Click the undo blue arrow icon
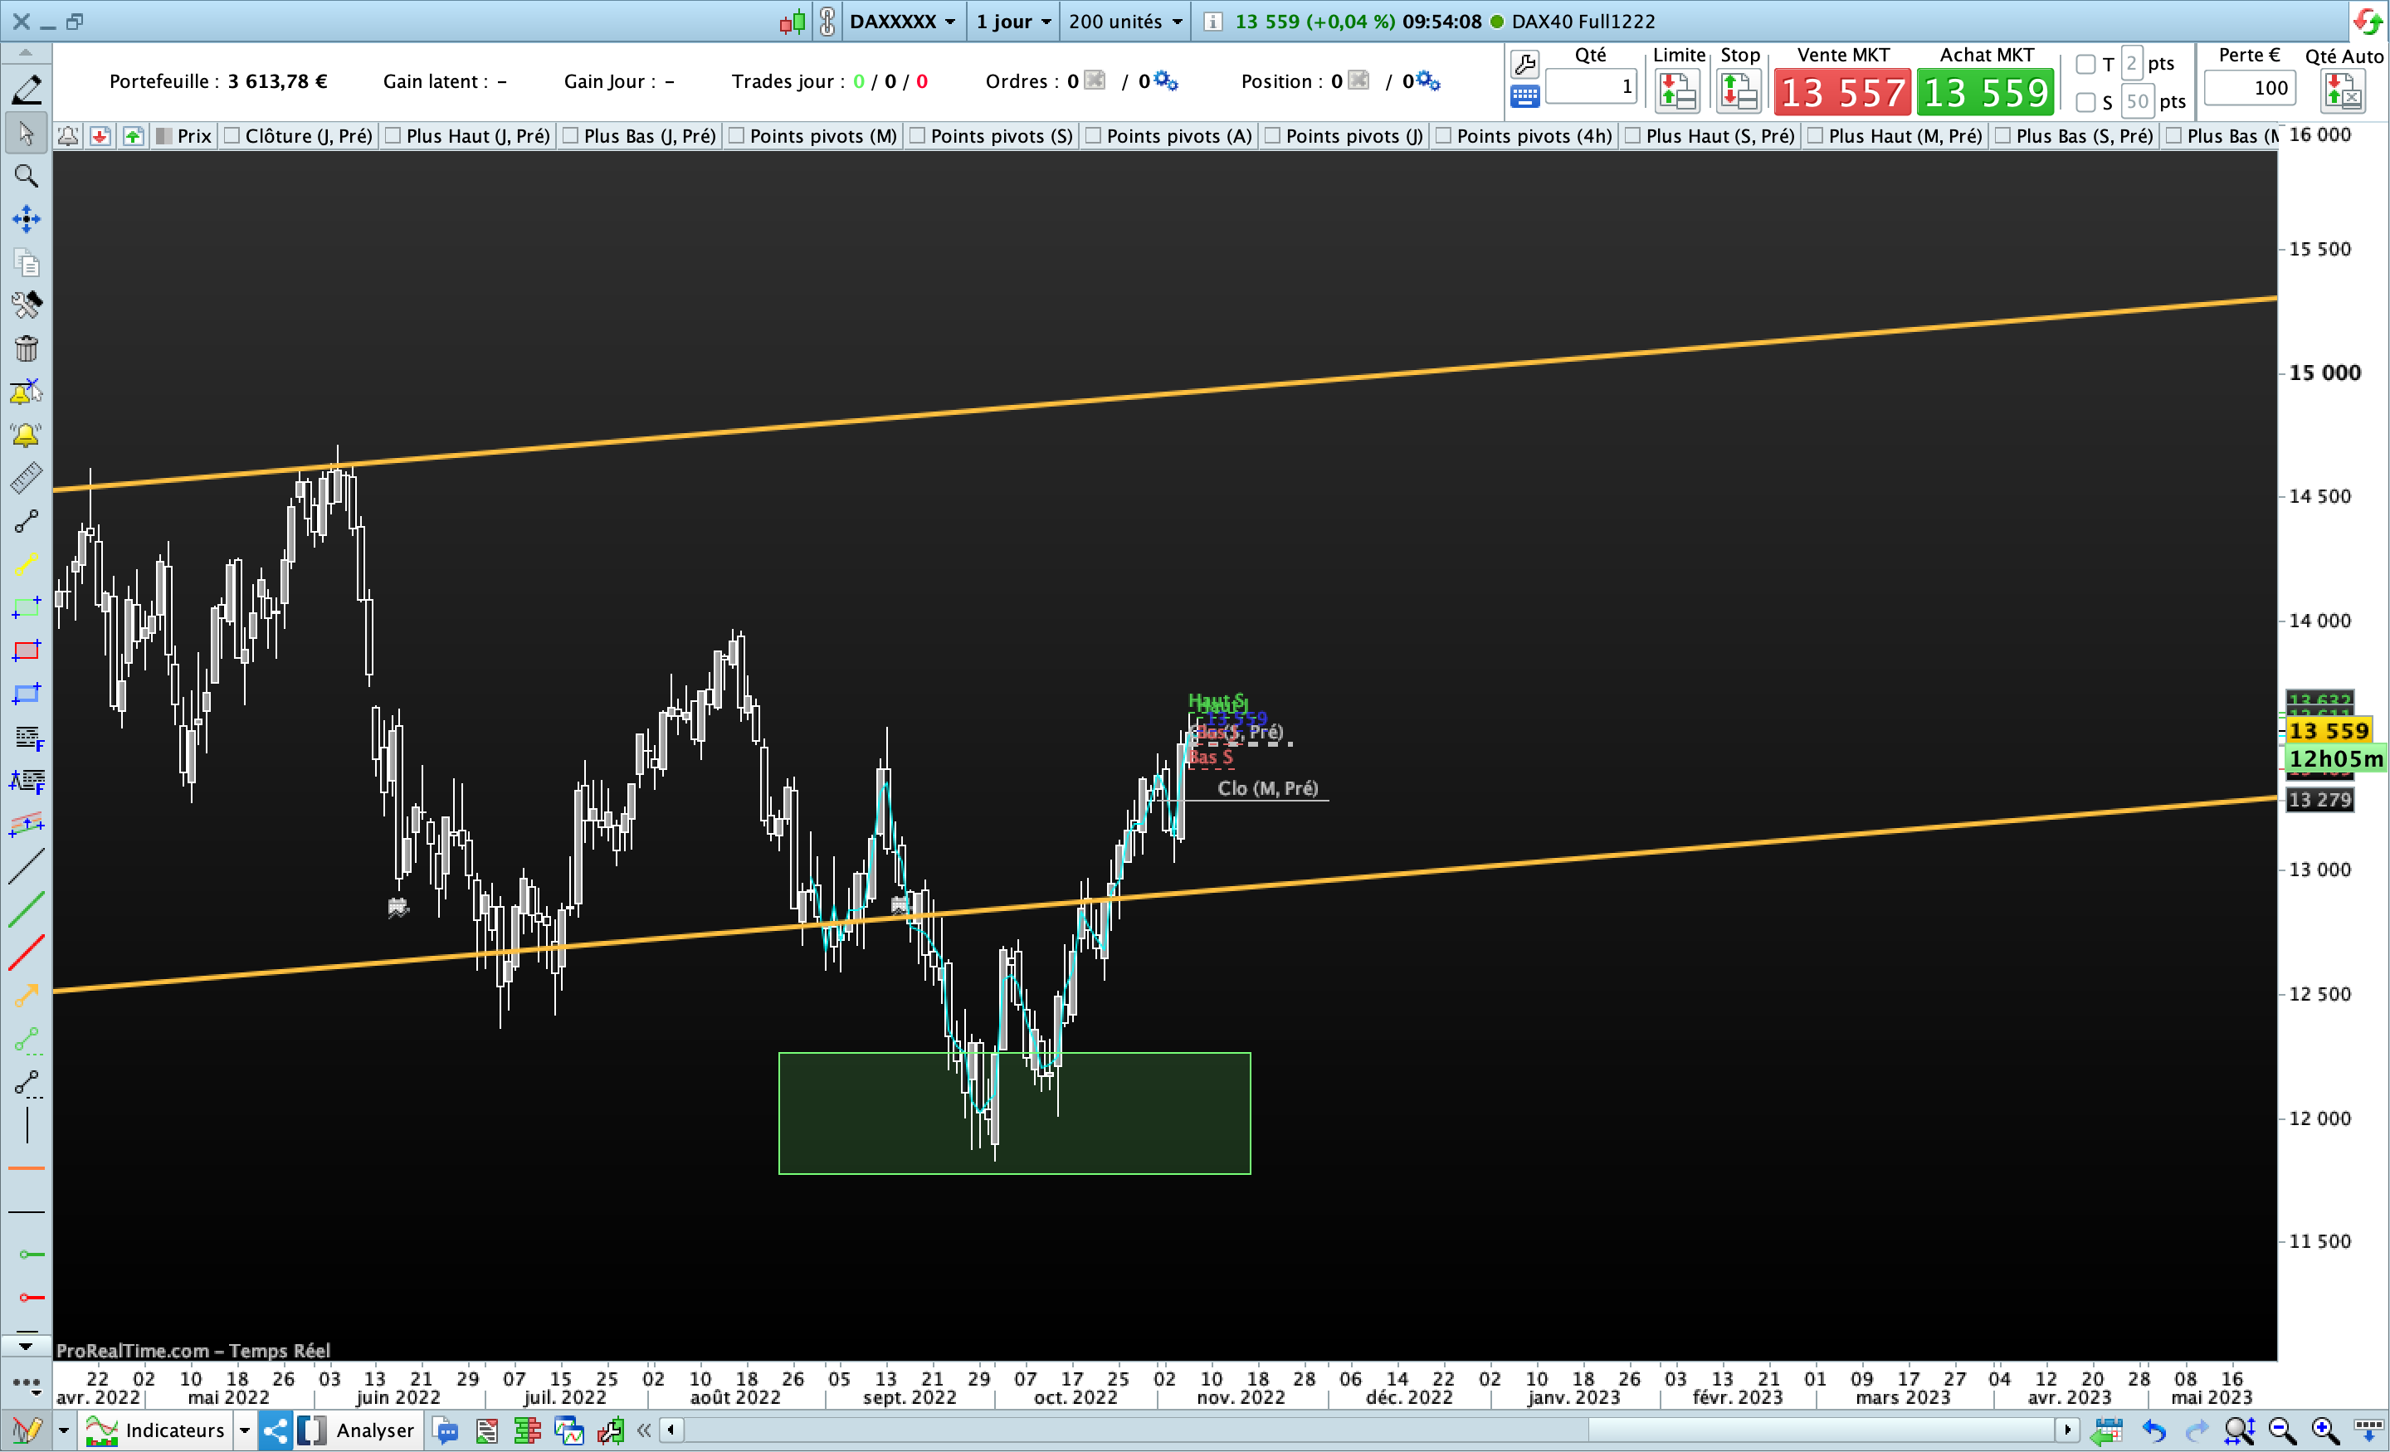The image size is (2390, 1452). (2154, 1430)
